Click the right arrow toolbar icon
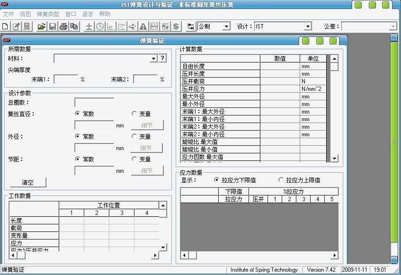 [x=132, y=27]
